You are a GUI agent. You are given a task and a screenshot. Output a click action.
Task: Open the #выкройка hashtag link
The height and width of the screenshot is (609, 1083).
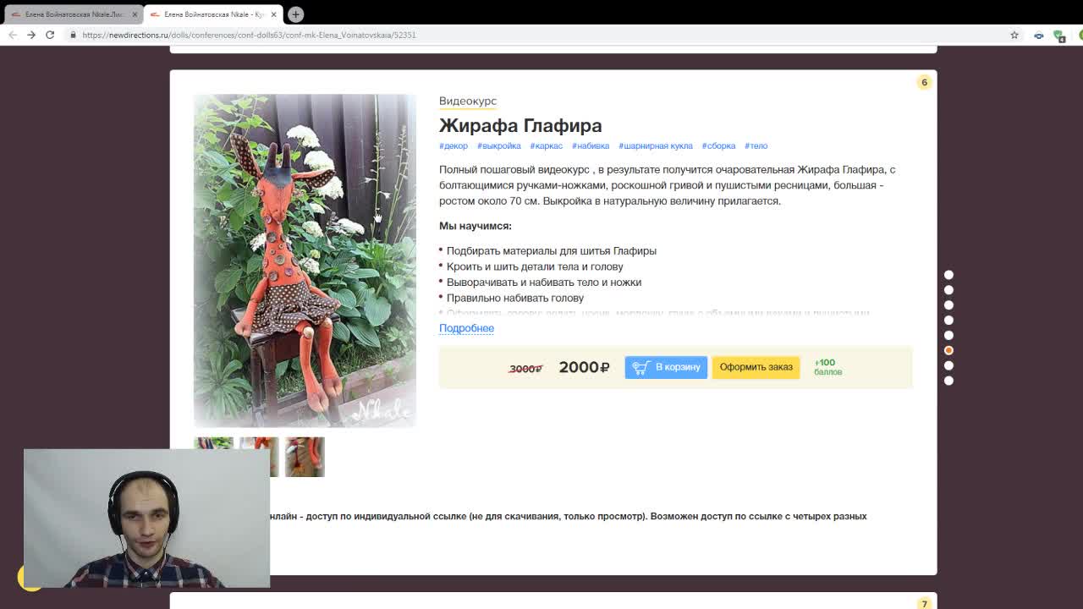(498, 145)
